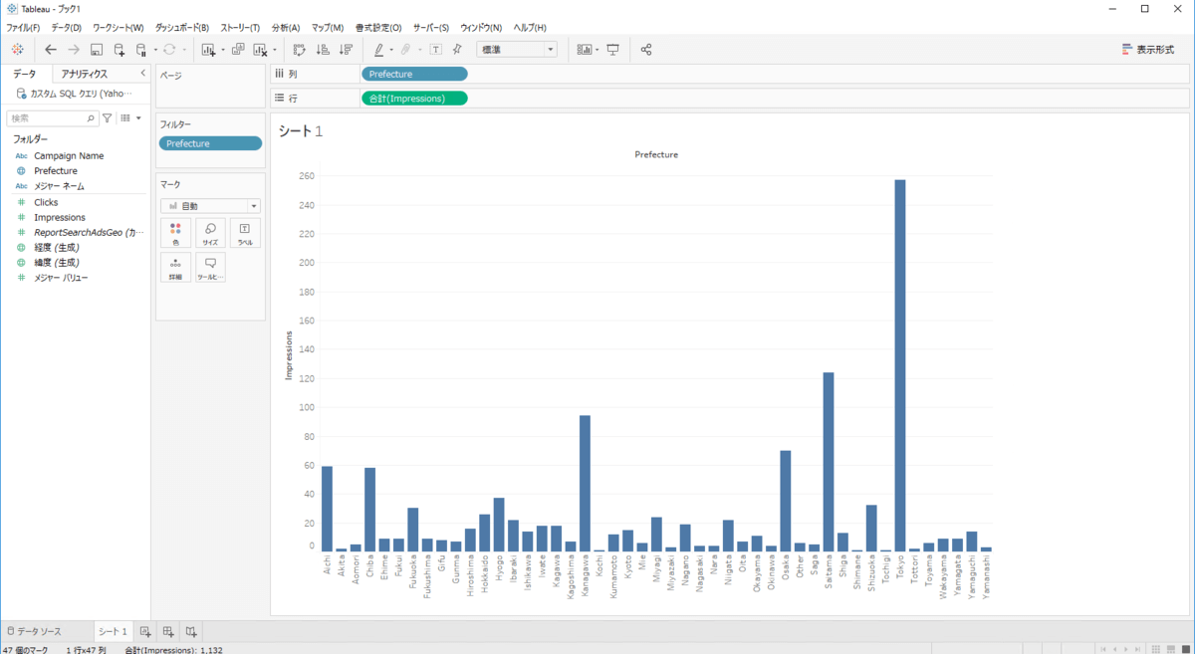Select the Clicks measure
This screenshot has width=1195, height=654.
[46, 202]
